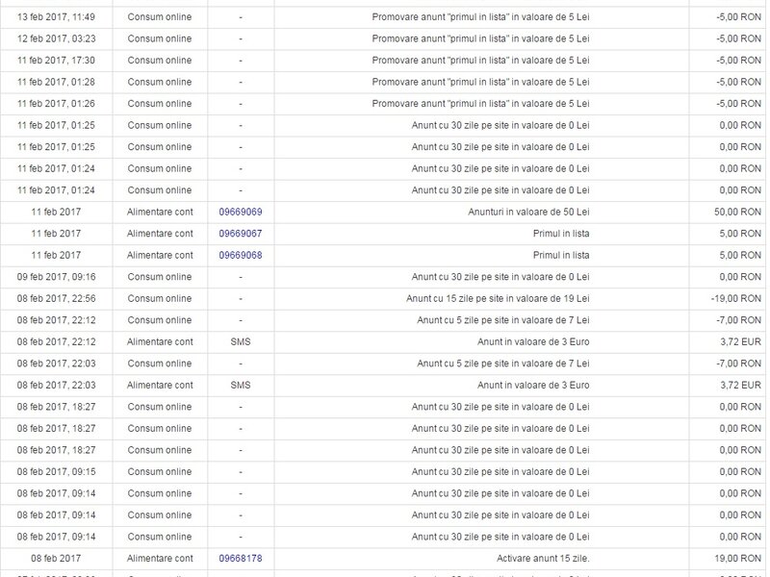Viewport: 770px width, 577px height.
Task: Click the 08 feb 2017, 09:15 date cell
Action: coord(56,471)
